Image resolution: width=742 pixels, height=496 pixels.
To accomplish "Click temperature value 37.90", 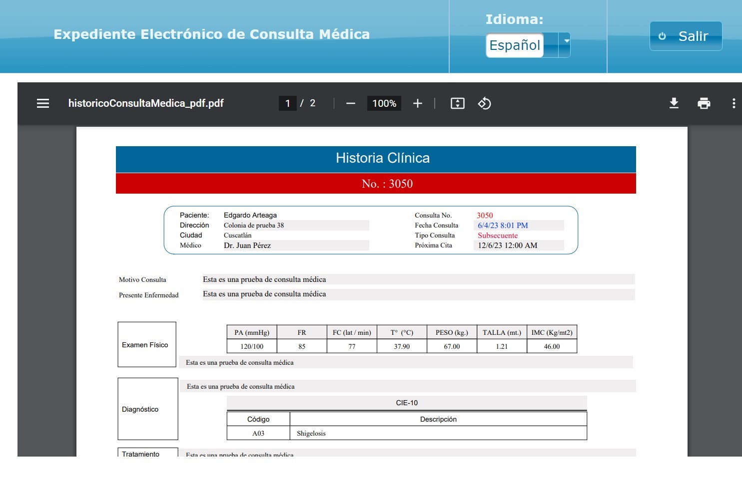I will coord(402,346).
